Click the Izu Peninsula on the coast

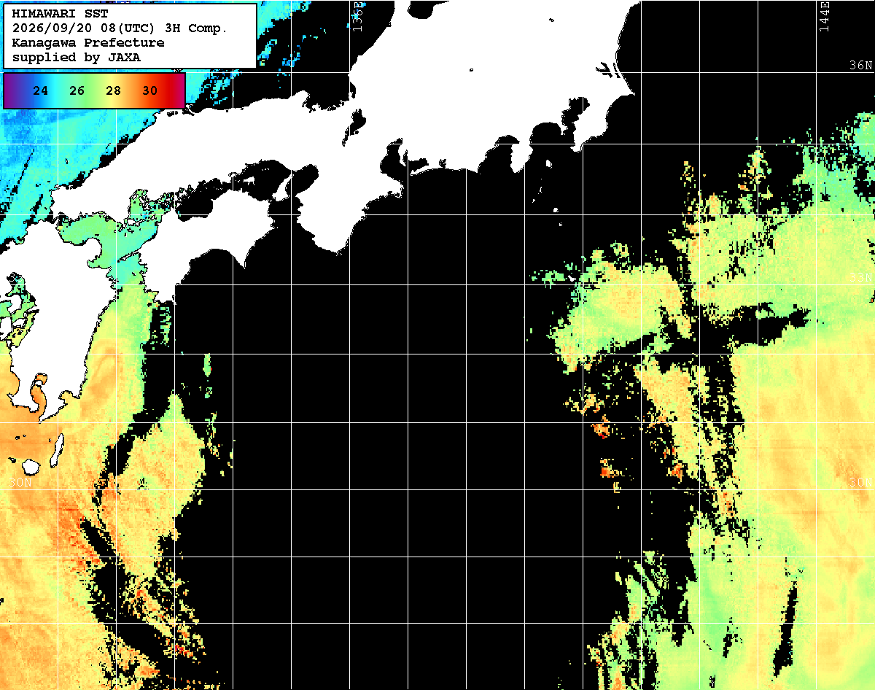[521, 155]
